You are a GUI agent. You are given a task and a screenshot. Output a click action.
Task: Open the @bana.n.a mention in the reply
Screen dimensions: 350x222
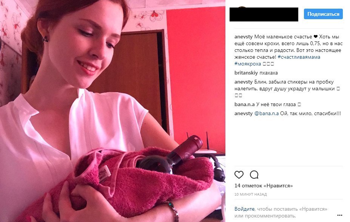click(267, 114)
